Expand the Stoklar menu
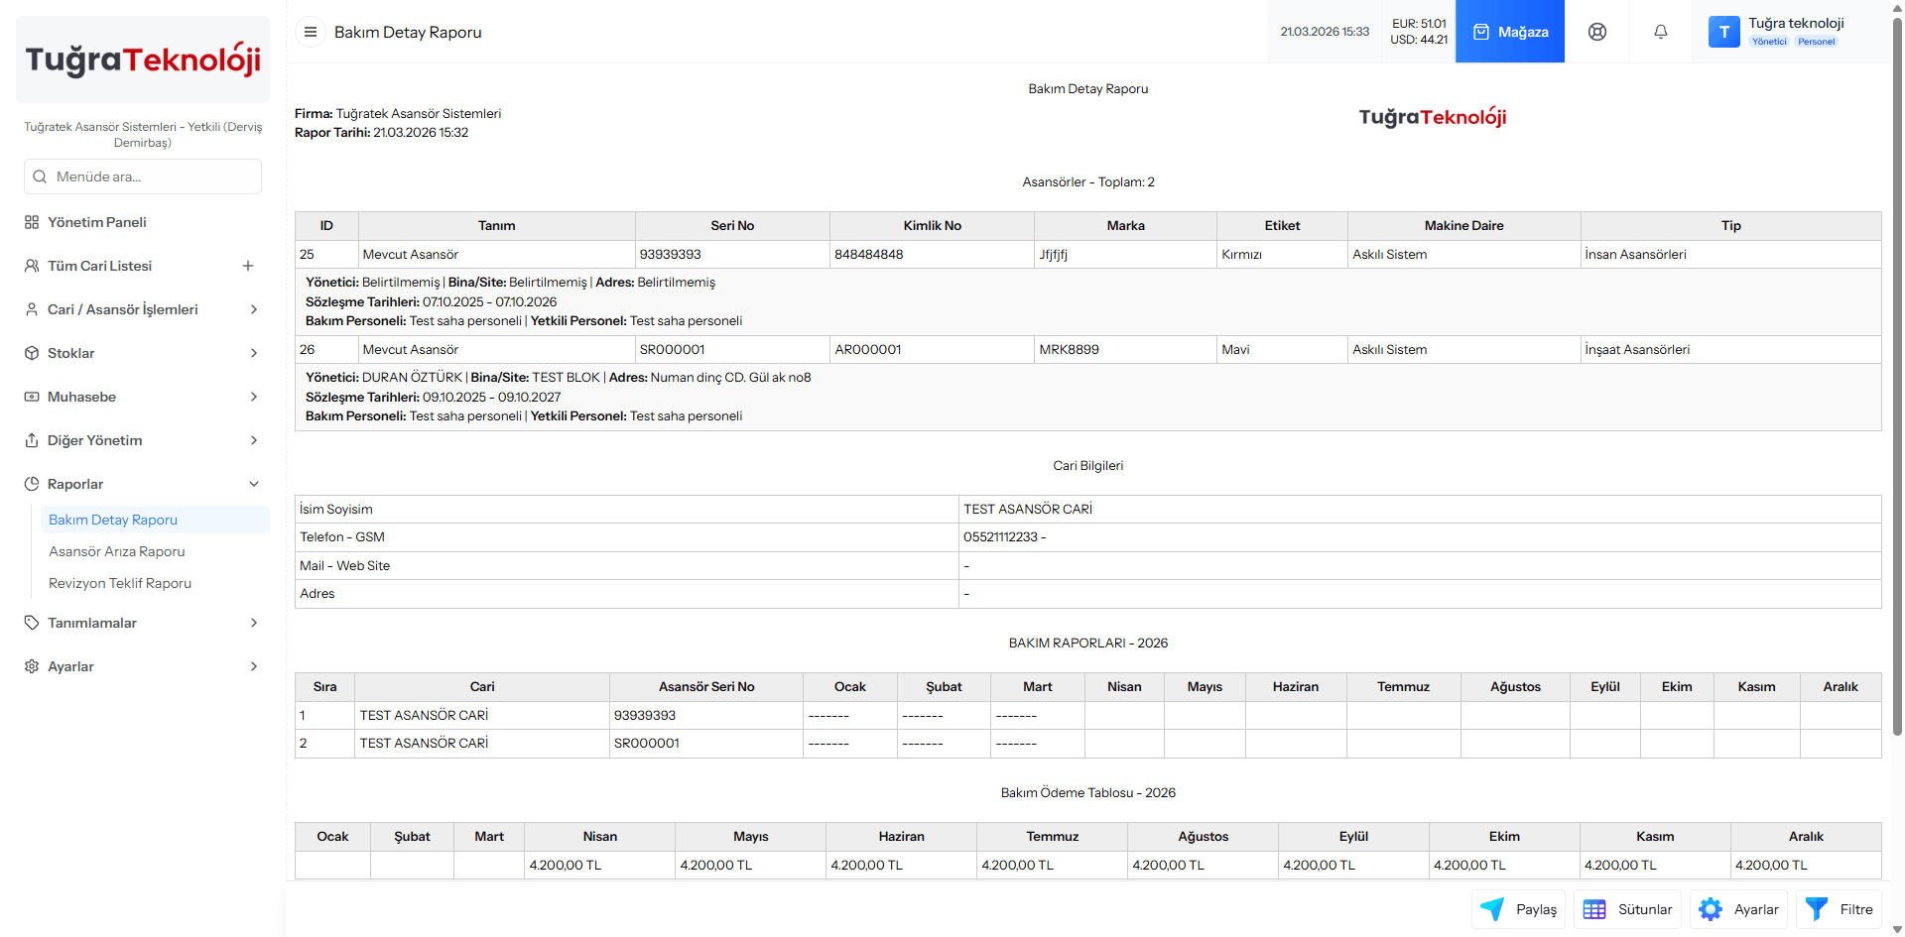Screen dimensions: 1905x937 point(142,353)
